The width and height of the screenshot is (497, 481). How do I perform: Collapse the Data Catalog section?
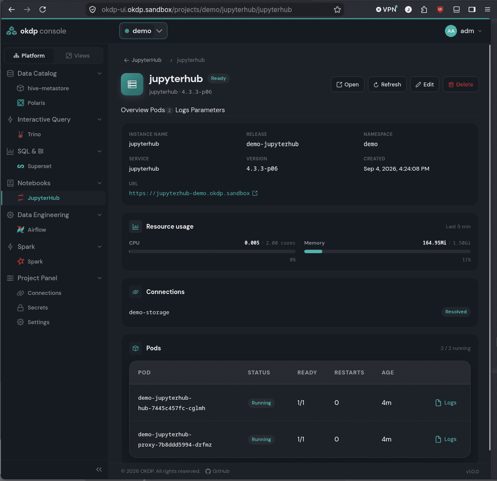[99, 74]
